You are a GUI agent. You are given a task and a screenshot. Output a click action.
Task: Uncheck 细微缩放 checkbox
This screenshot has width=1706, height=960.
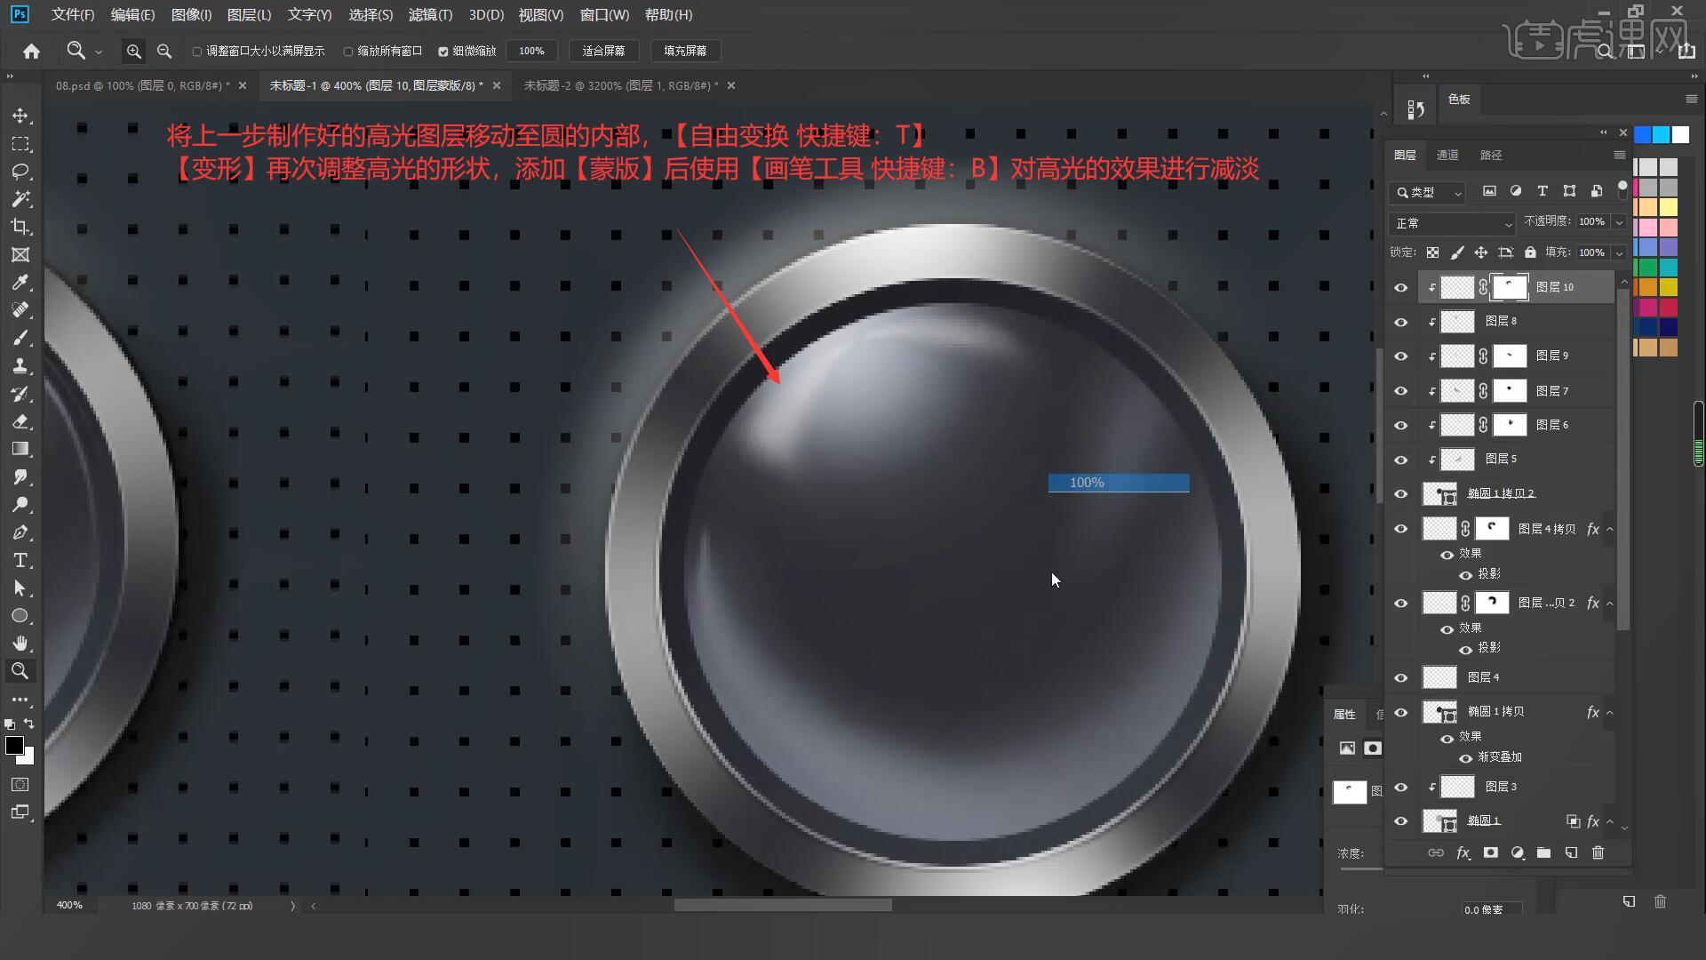point(443,52)
